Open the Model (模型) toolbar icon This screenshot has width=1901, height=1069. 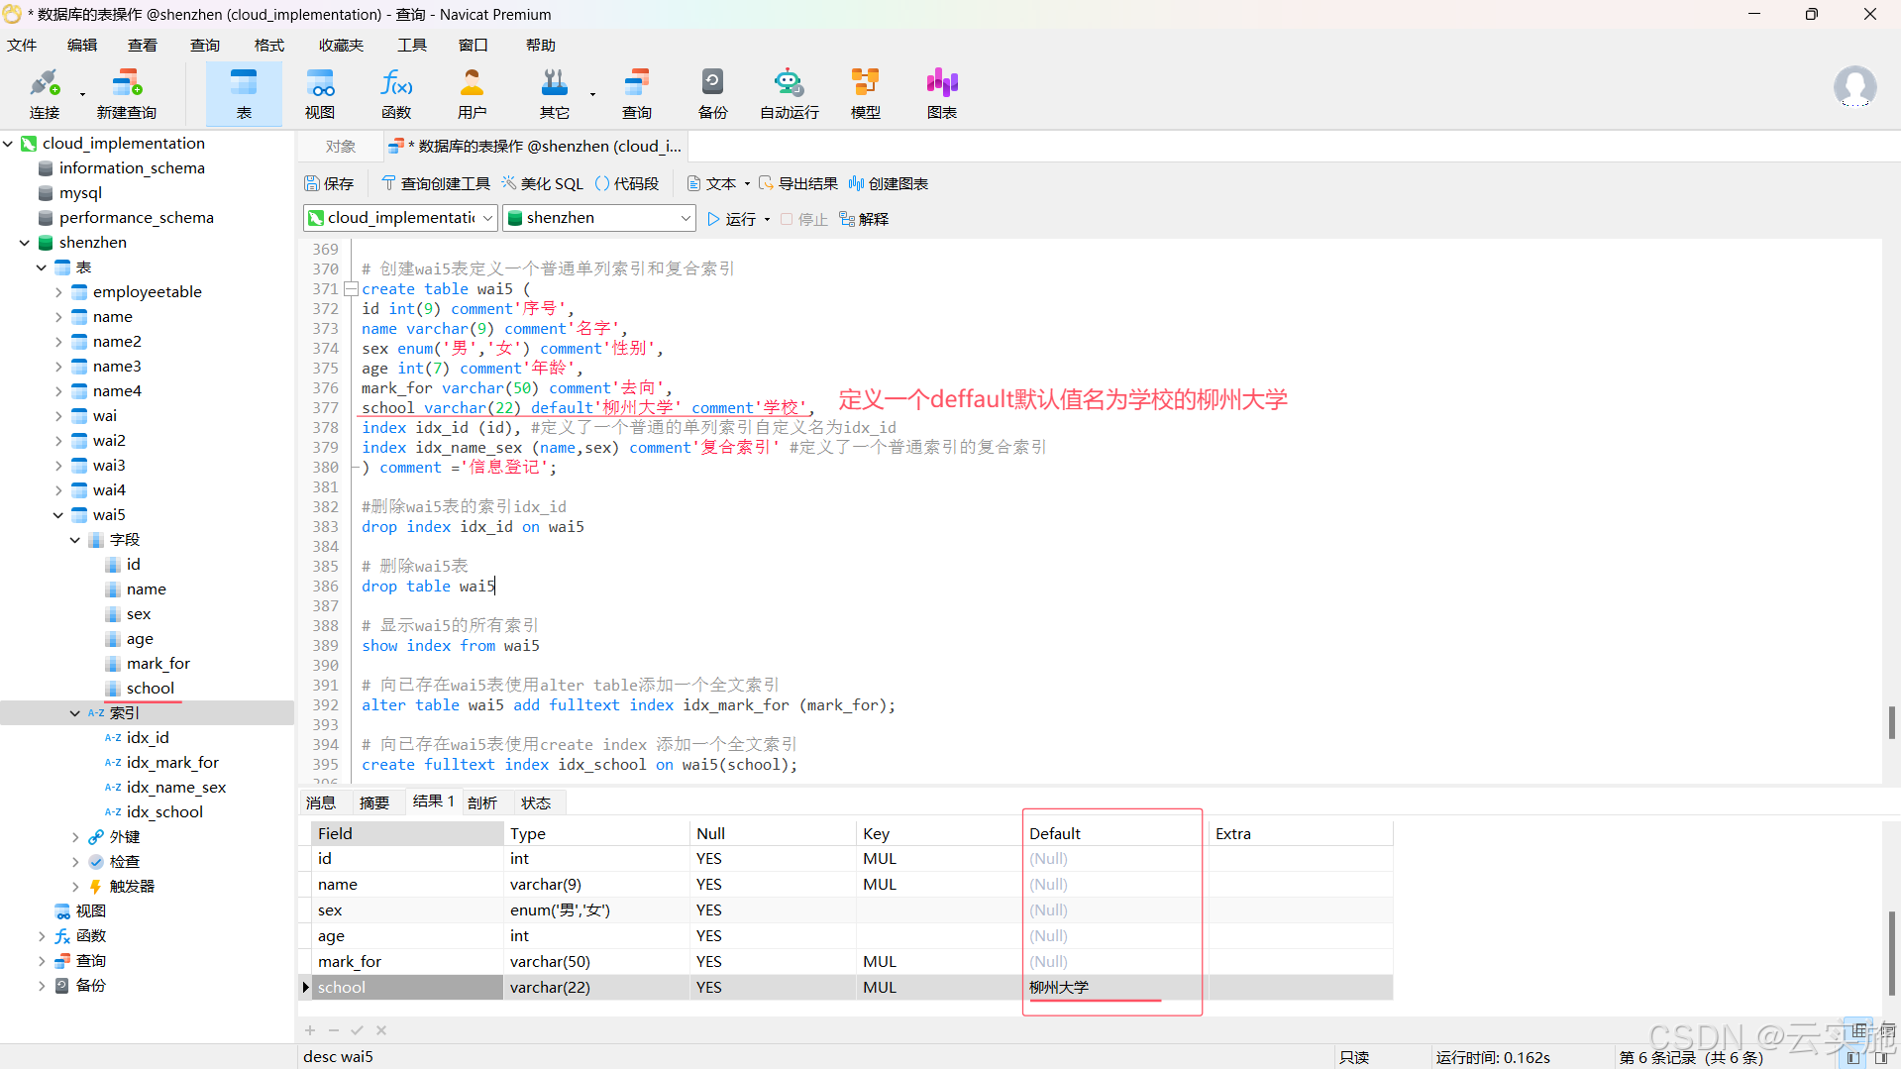(x=866, y=94)
